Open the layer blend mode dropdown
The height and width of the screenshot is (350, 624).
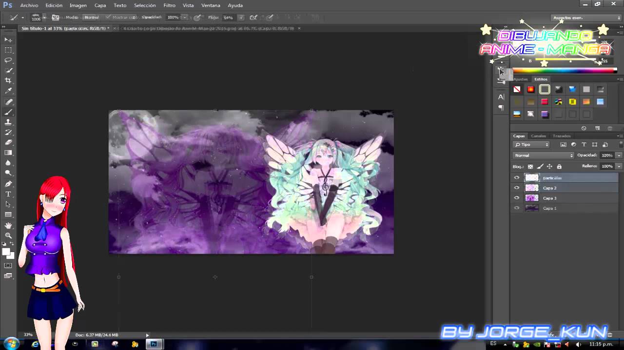coord(544,156)
